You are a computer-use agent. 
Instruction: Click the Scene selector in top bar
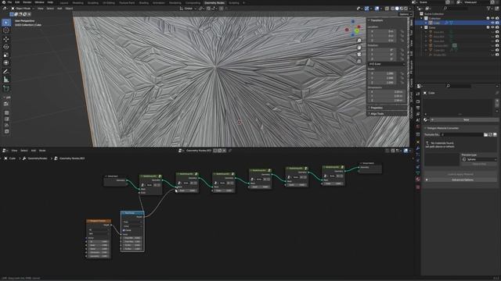click(x=433, y=2)
